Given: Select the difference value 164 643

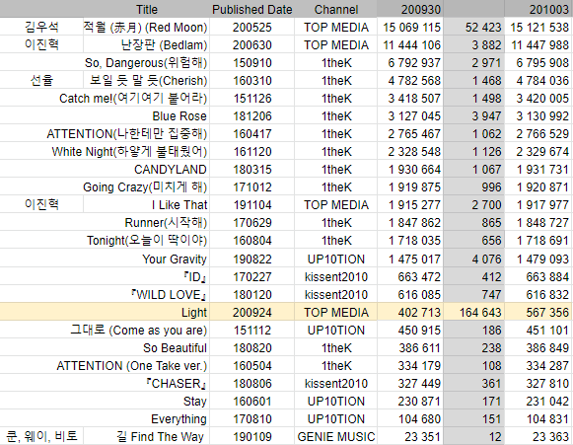Looking at the screenshot, I should coord(480,312).
